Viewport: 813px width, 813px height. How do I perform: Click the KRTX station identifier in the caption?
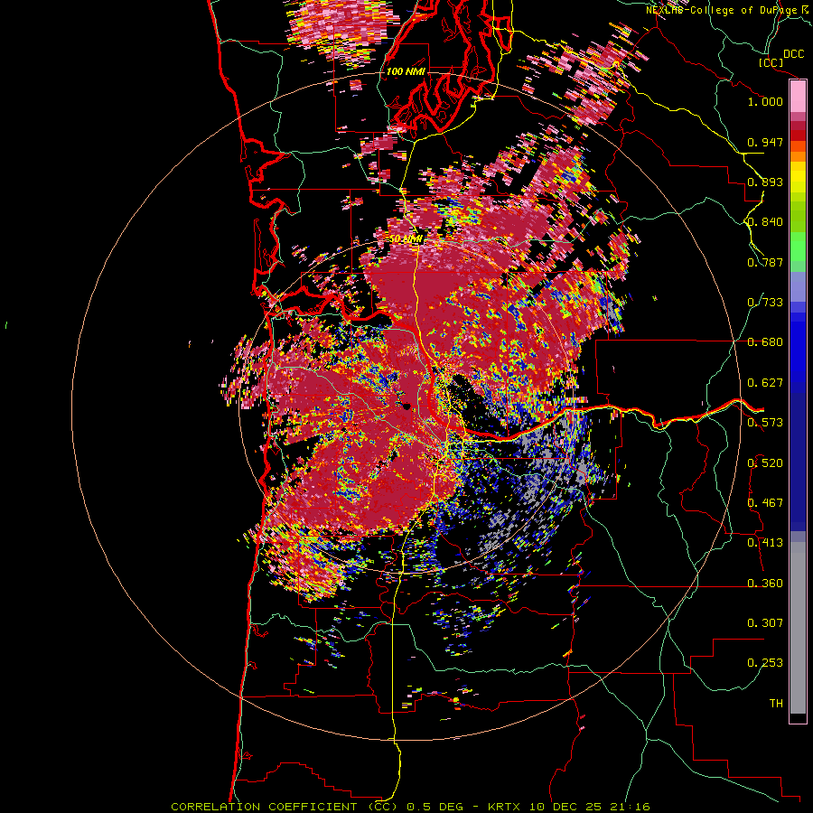click(506, 807)
